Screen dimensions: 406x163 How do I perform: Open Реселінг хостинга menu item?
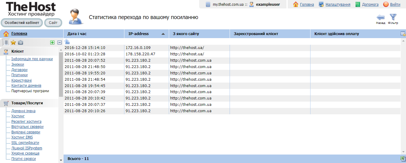tap(26, 122)
